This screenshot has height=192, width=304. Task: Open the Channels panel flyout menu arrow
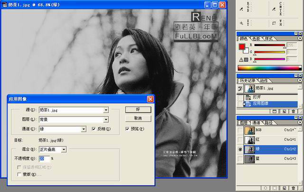point(299,123)
